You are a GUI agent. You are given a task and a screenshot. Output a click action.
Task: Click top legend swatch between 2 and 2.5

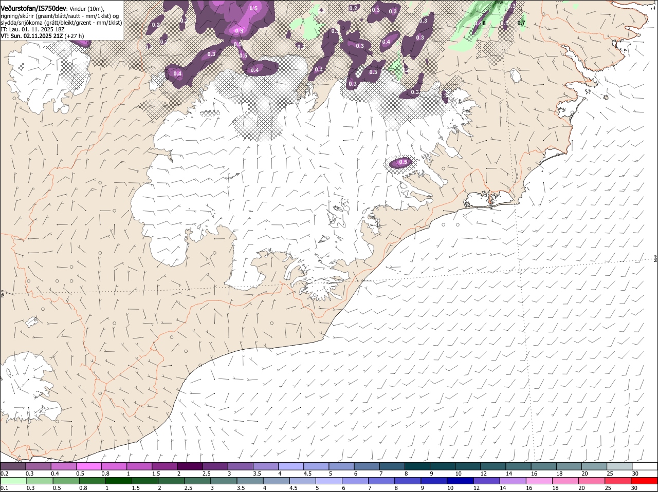pos(190,466)
